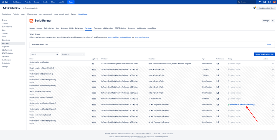Open the Help question mark icon
The width and height of the screenshot is (277, 140).
(x=265, y=2)
